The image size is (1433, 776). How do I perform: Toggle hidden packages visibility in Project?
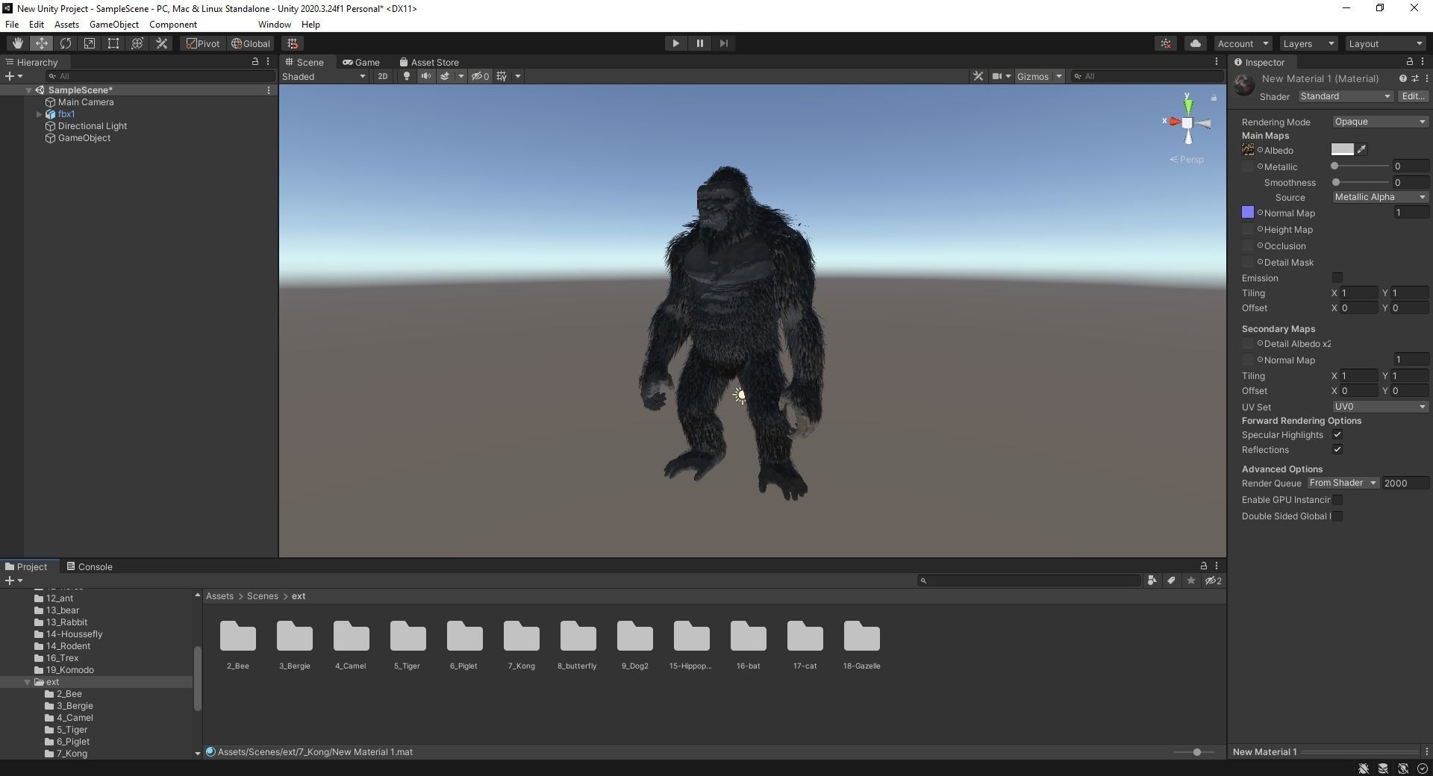point(1213,581)
